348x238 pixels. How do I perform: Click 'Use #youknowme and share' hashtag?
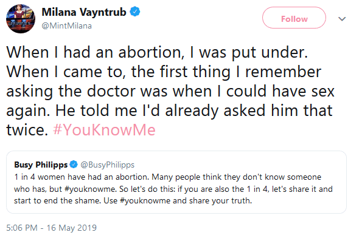(x=145, y=201)
